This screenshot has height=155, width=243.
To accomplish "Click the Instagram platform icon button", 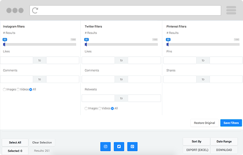I will tap(105, 146).
